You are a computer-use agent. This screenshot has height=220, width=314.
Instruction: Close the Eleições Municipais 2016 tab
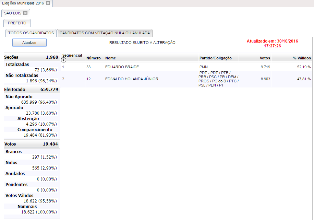pos(48,3)
